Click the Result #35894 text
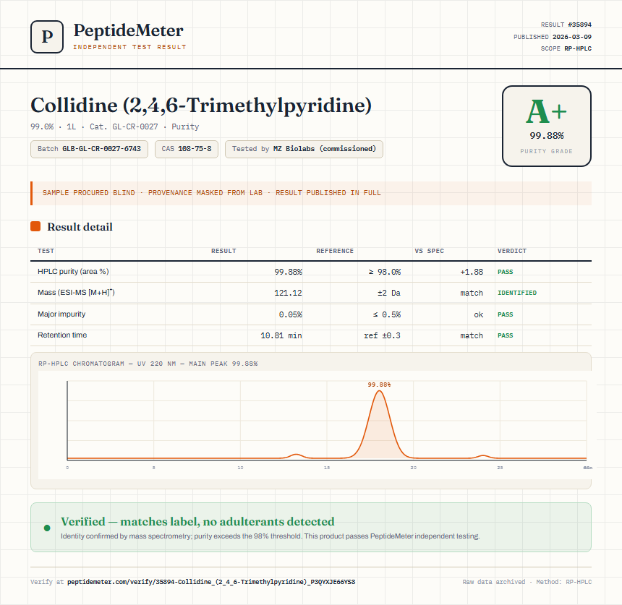This screenshot has width=622, height=605. (x=566, y=25)
